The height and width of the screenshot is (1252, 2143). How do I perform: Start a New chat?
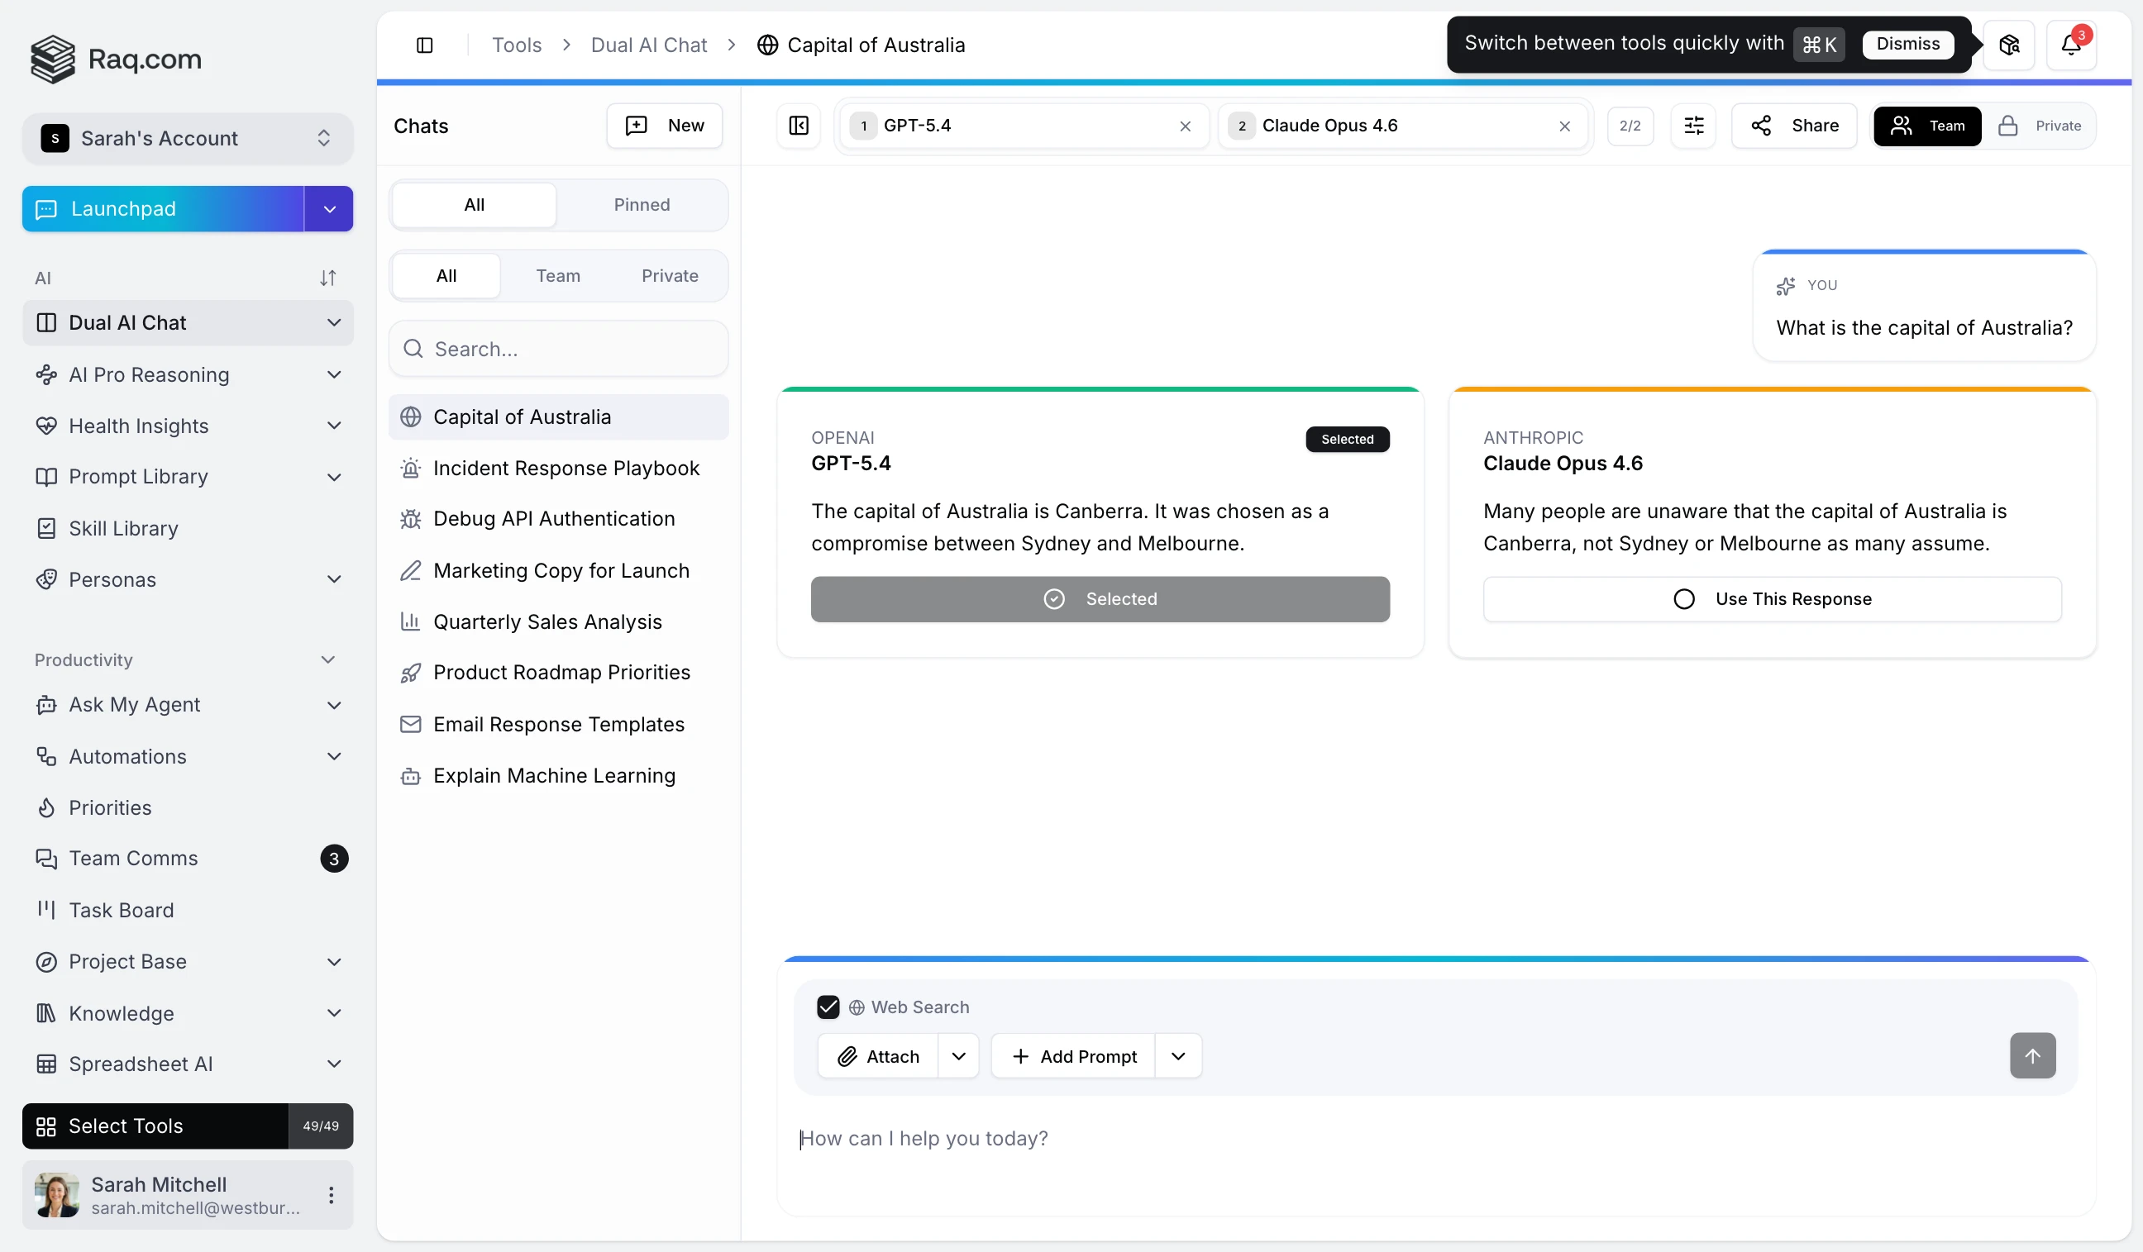click(x=664, y=126)
